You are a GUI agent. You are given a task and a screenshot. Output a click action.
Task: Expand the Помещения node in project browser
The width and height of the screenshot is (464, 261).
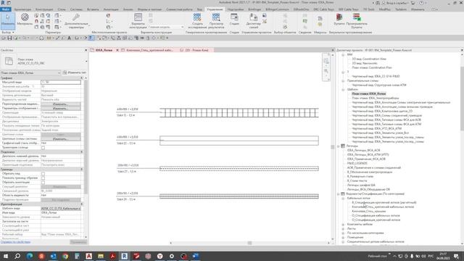pos(343,237)
